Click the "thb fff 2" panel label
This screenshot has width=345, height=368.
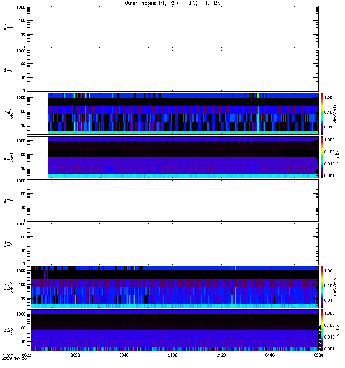[x=8, y=71]
